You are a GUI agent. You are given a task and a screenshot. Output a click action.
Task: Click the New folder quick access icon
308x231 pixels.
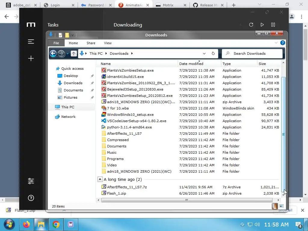click(67, 35)
